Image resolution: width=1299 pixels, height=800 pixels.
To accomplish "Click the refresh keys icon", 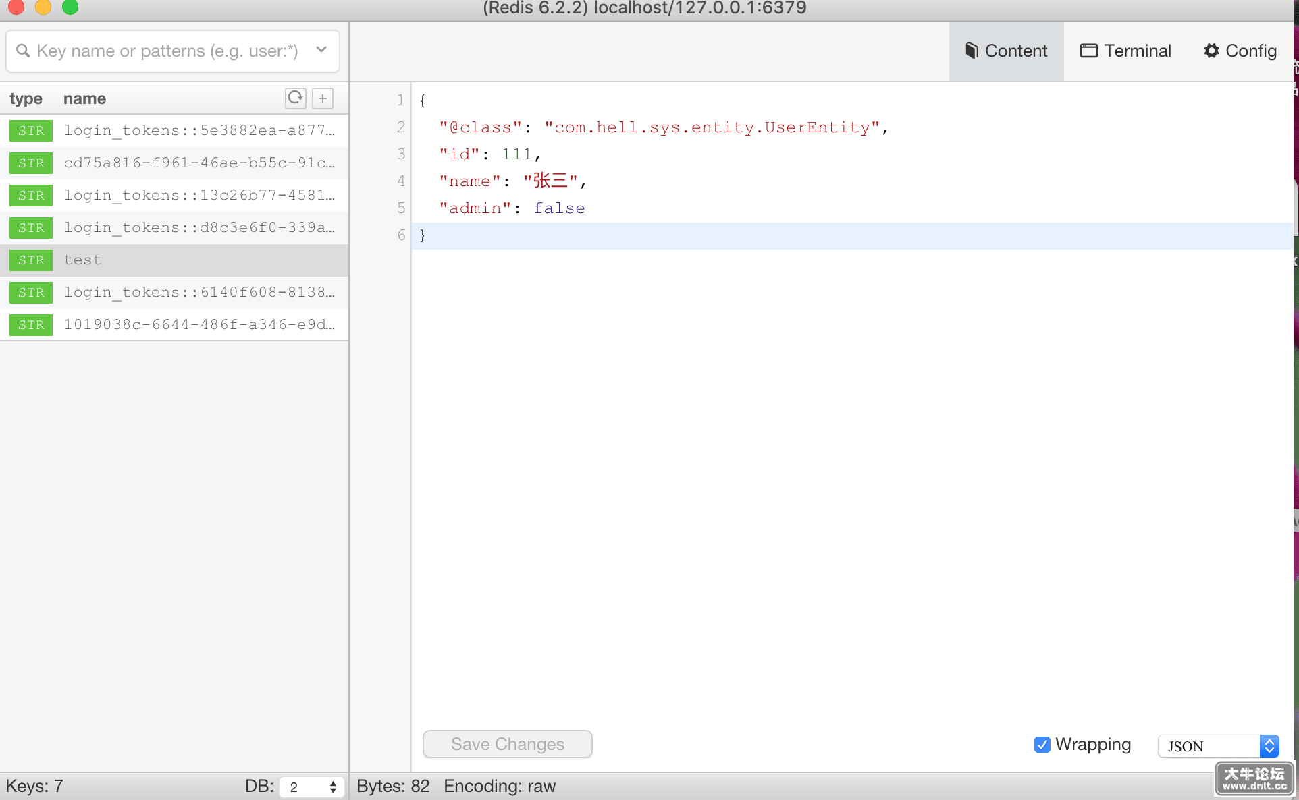I will (x=295, y=98).
